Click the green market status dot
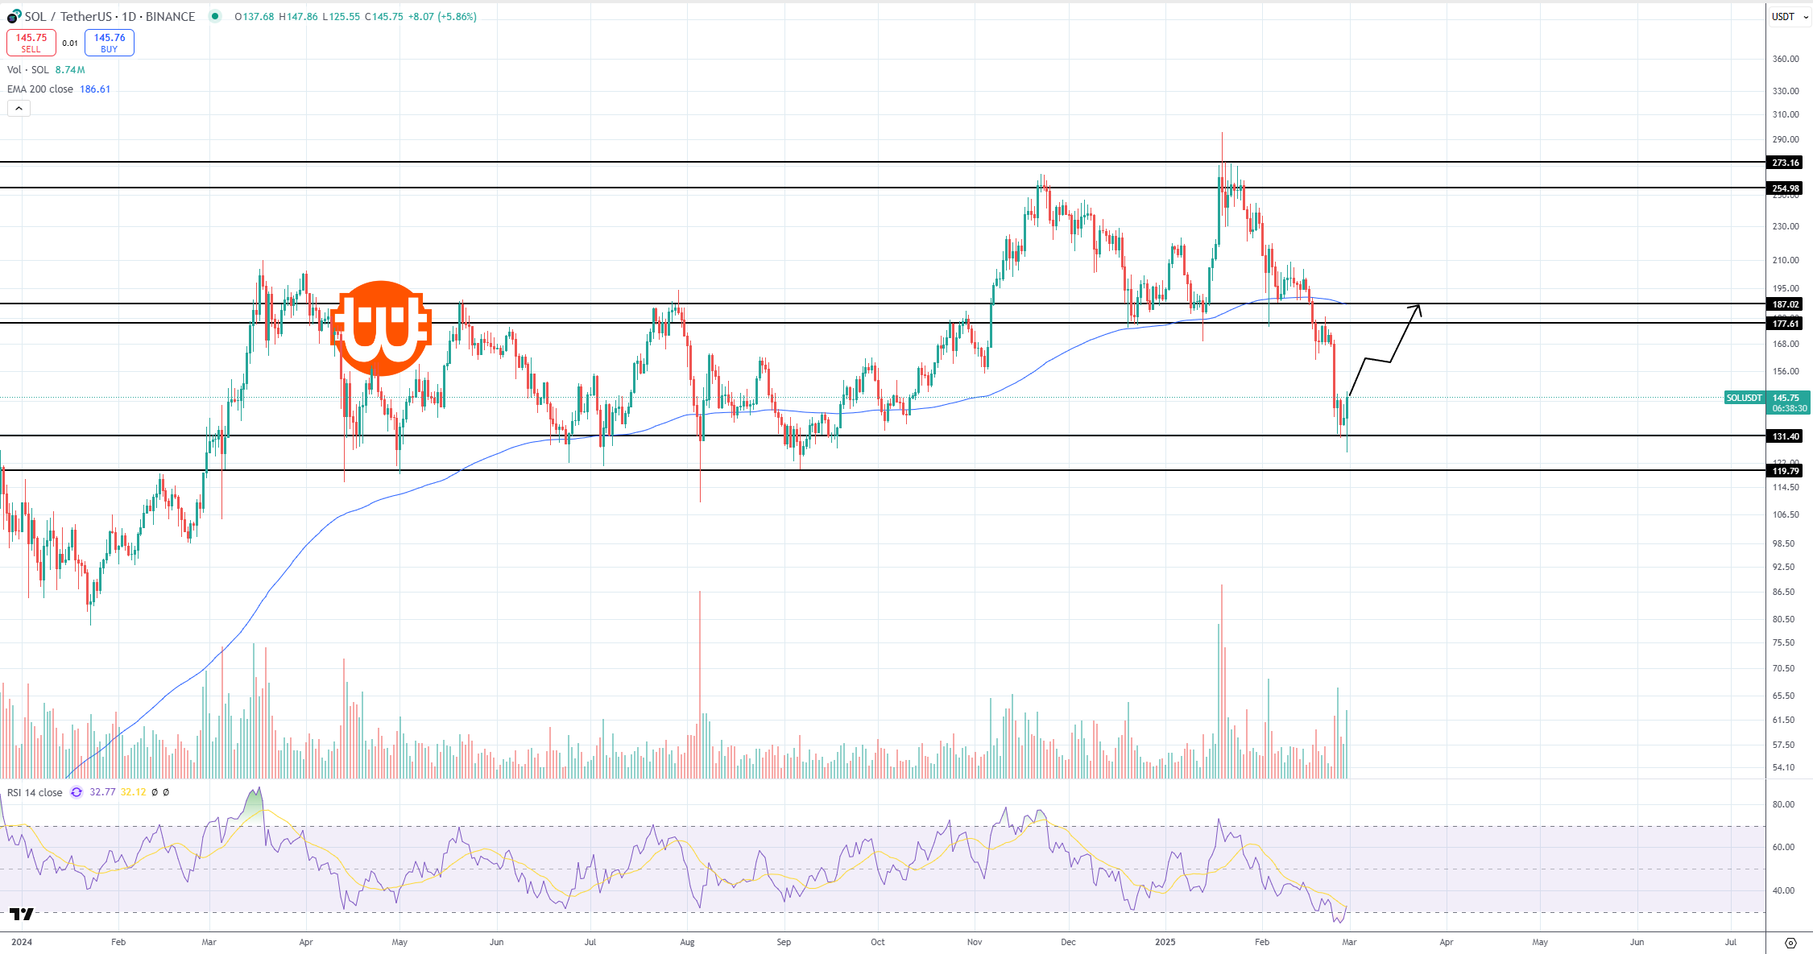The width and height of the screenshot is (1813, 954). click(x=214, y=16)
